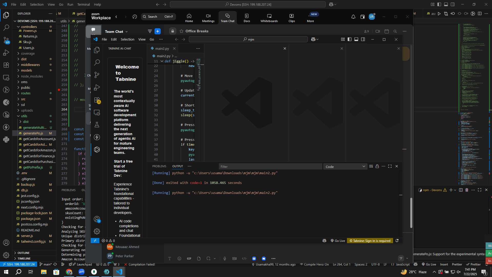Toggle the bottom panel in the outer VS Code title bar
This screenshot has height=277, width=492.
[446, 4]
